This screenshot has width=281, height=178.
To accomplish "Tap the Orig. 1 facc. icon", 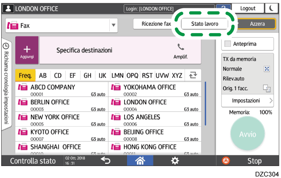I will pos(267,88).
